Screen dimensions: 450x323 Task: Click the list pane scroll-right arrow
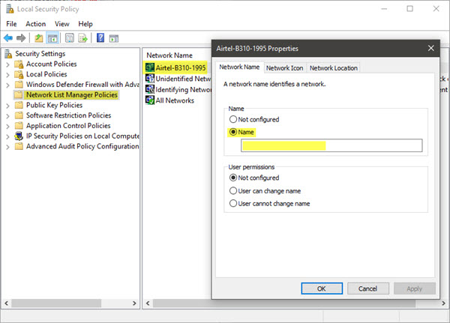coord(443,304)
